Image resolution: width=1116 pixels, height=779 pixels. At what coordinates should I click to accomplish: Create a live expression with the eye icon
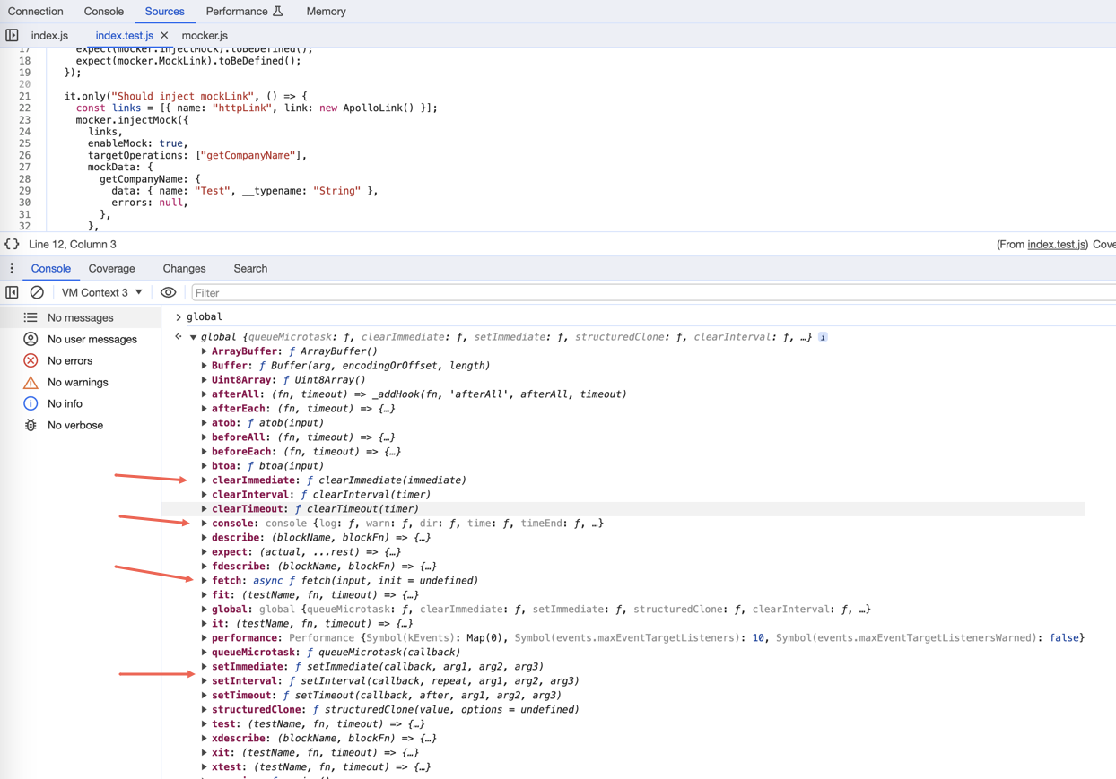pyautogui.click(x=168, y=292)
